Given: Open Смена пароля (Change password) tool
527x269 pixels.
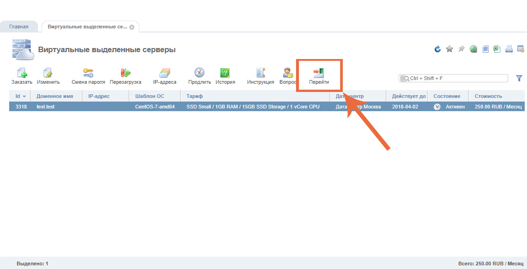Looking at the screenshot, I should pos(88,73).
